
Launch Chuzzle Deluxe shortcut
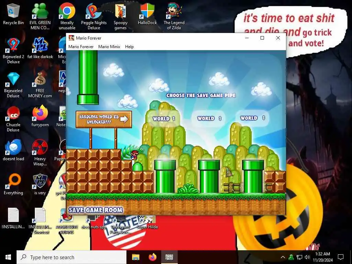pyautogui.click(x=13, y=119)
